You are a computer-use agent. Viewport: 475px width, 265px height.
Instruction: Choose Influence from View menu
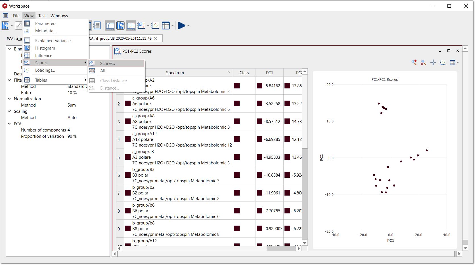point(56,56)
